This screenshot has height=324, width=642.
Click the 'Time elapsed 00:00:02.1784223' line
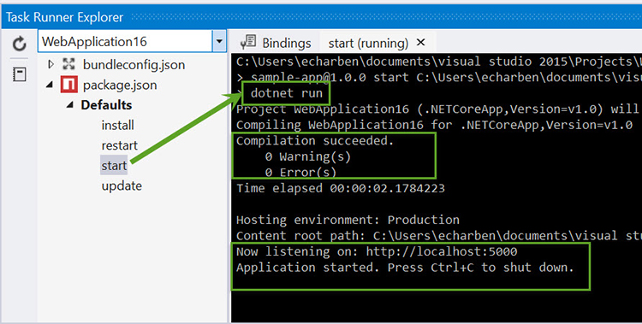340,188
